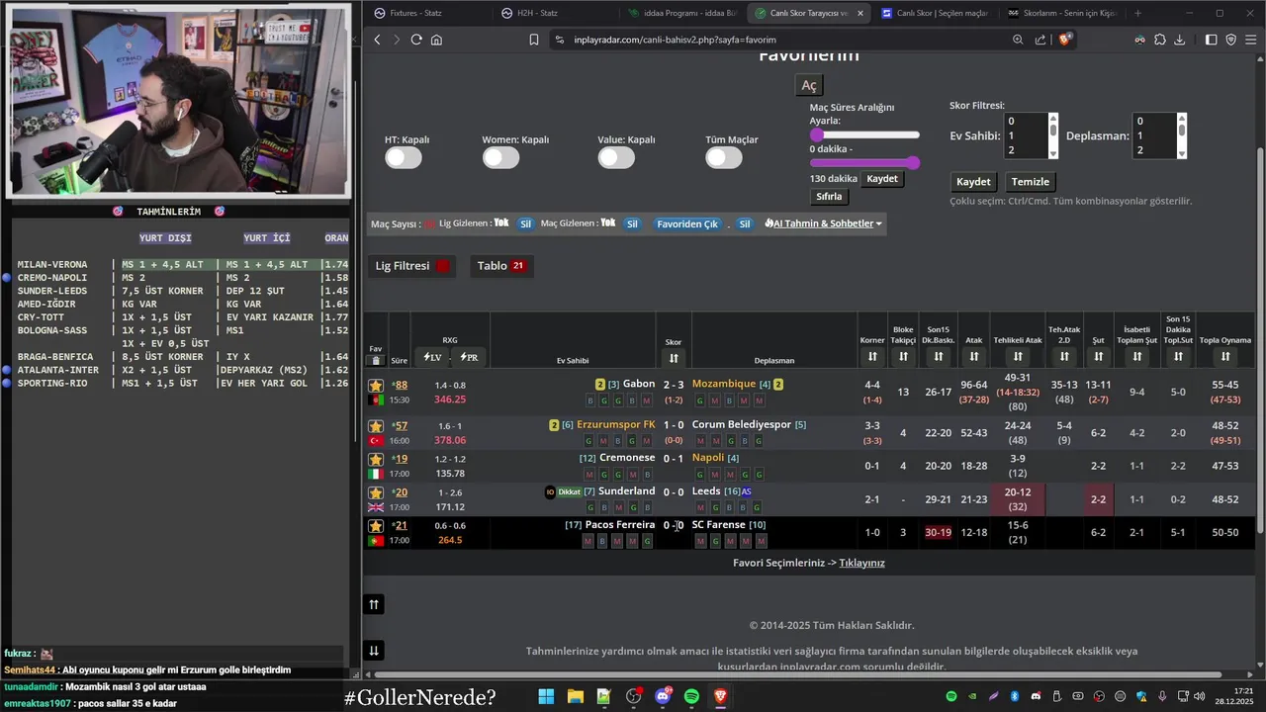This screenshot has width=1266, height=712.
Task: Toggle the browser sidebar panel
Action: pos(1212,40)
